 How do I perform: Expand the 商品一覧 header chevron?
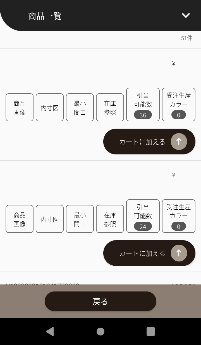[x=186, y=15]
